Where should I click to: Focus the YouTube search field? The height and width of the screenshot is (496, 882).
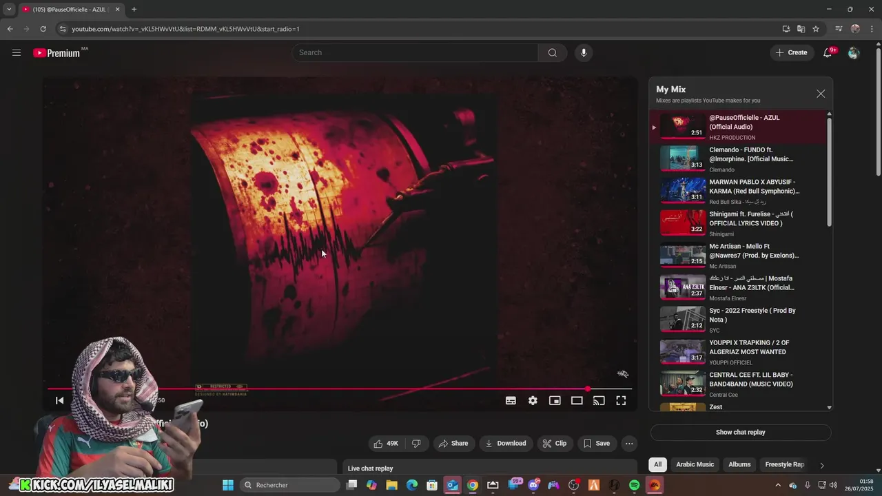416,52
